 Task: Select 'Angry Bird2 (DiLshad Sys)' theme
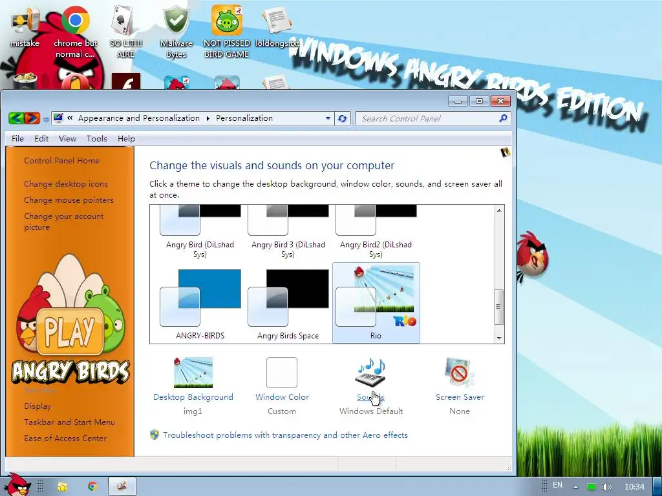tap(376, 232)
